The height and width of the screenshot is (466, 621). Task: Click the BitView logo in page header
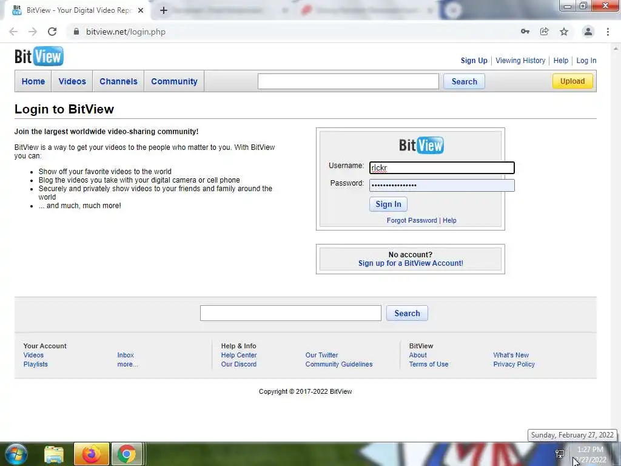click(39, 56)
